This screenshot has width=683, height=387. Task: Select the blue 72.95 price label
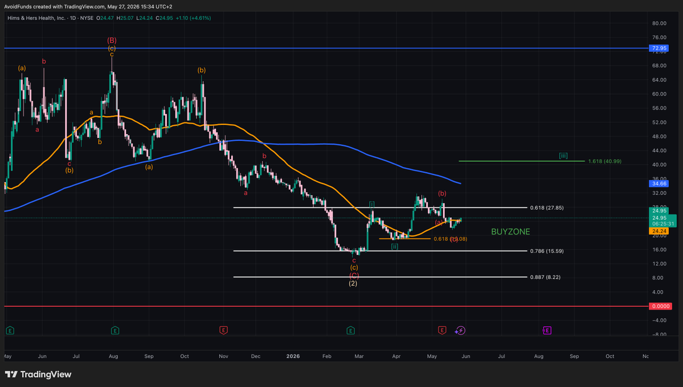[660, 48]
